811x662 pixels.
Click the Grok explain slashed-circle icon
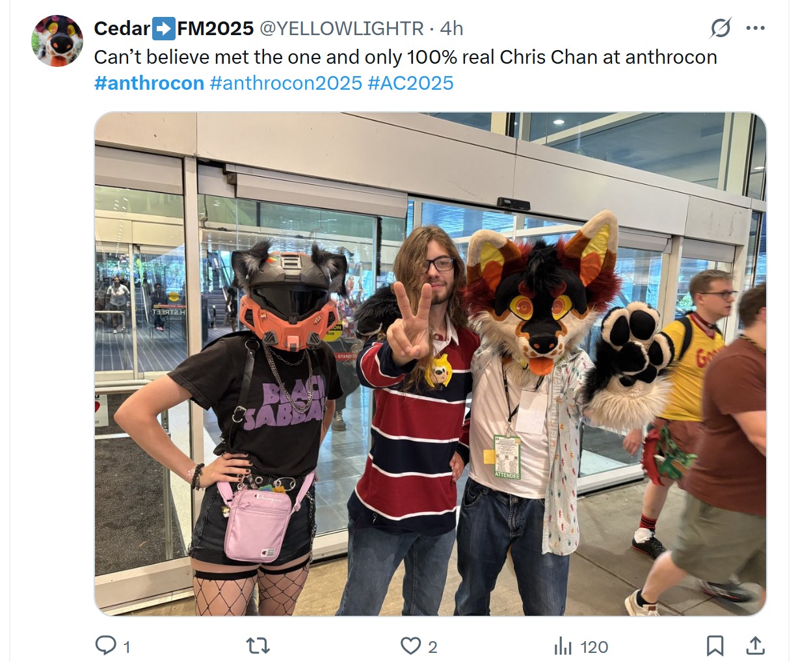[x=721, y=28]
